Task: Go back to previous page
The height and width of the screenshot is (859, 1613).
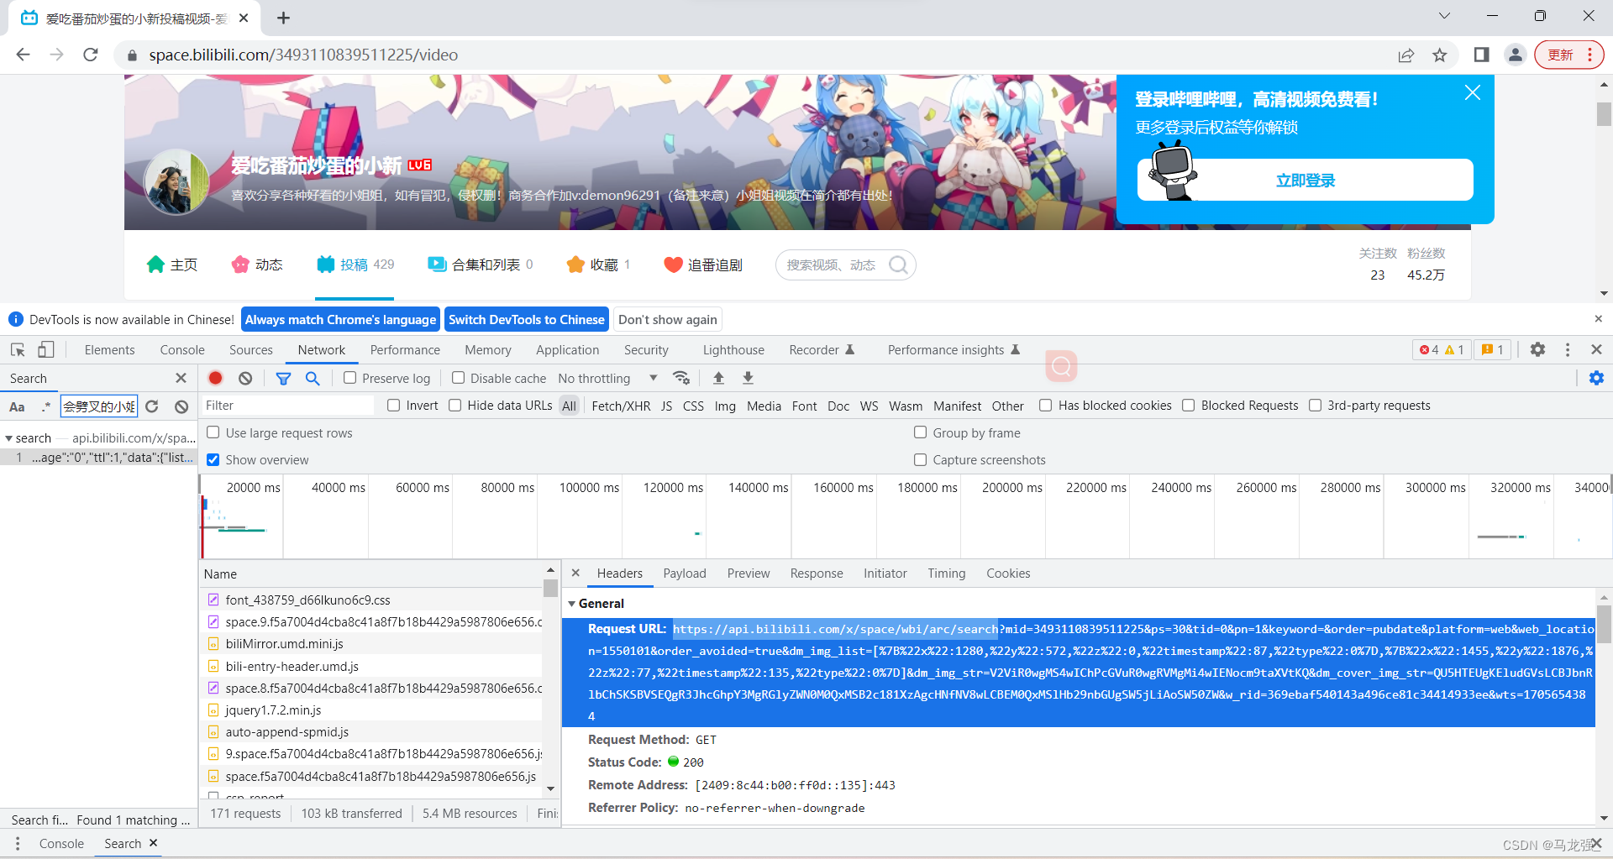Action: 23,55
